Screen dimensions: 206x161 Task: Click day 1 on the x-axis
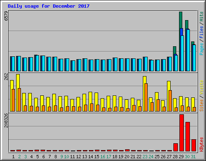(13, 157)
